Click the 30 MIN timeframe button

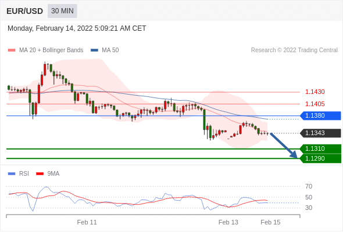tap(62, 11)
